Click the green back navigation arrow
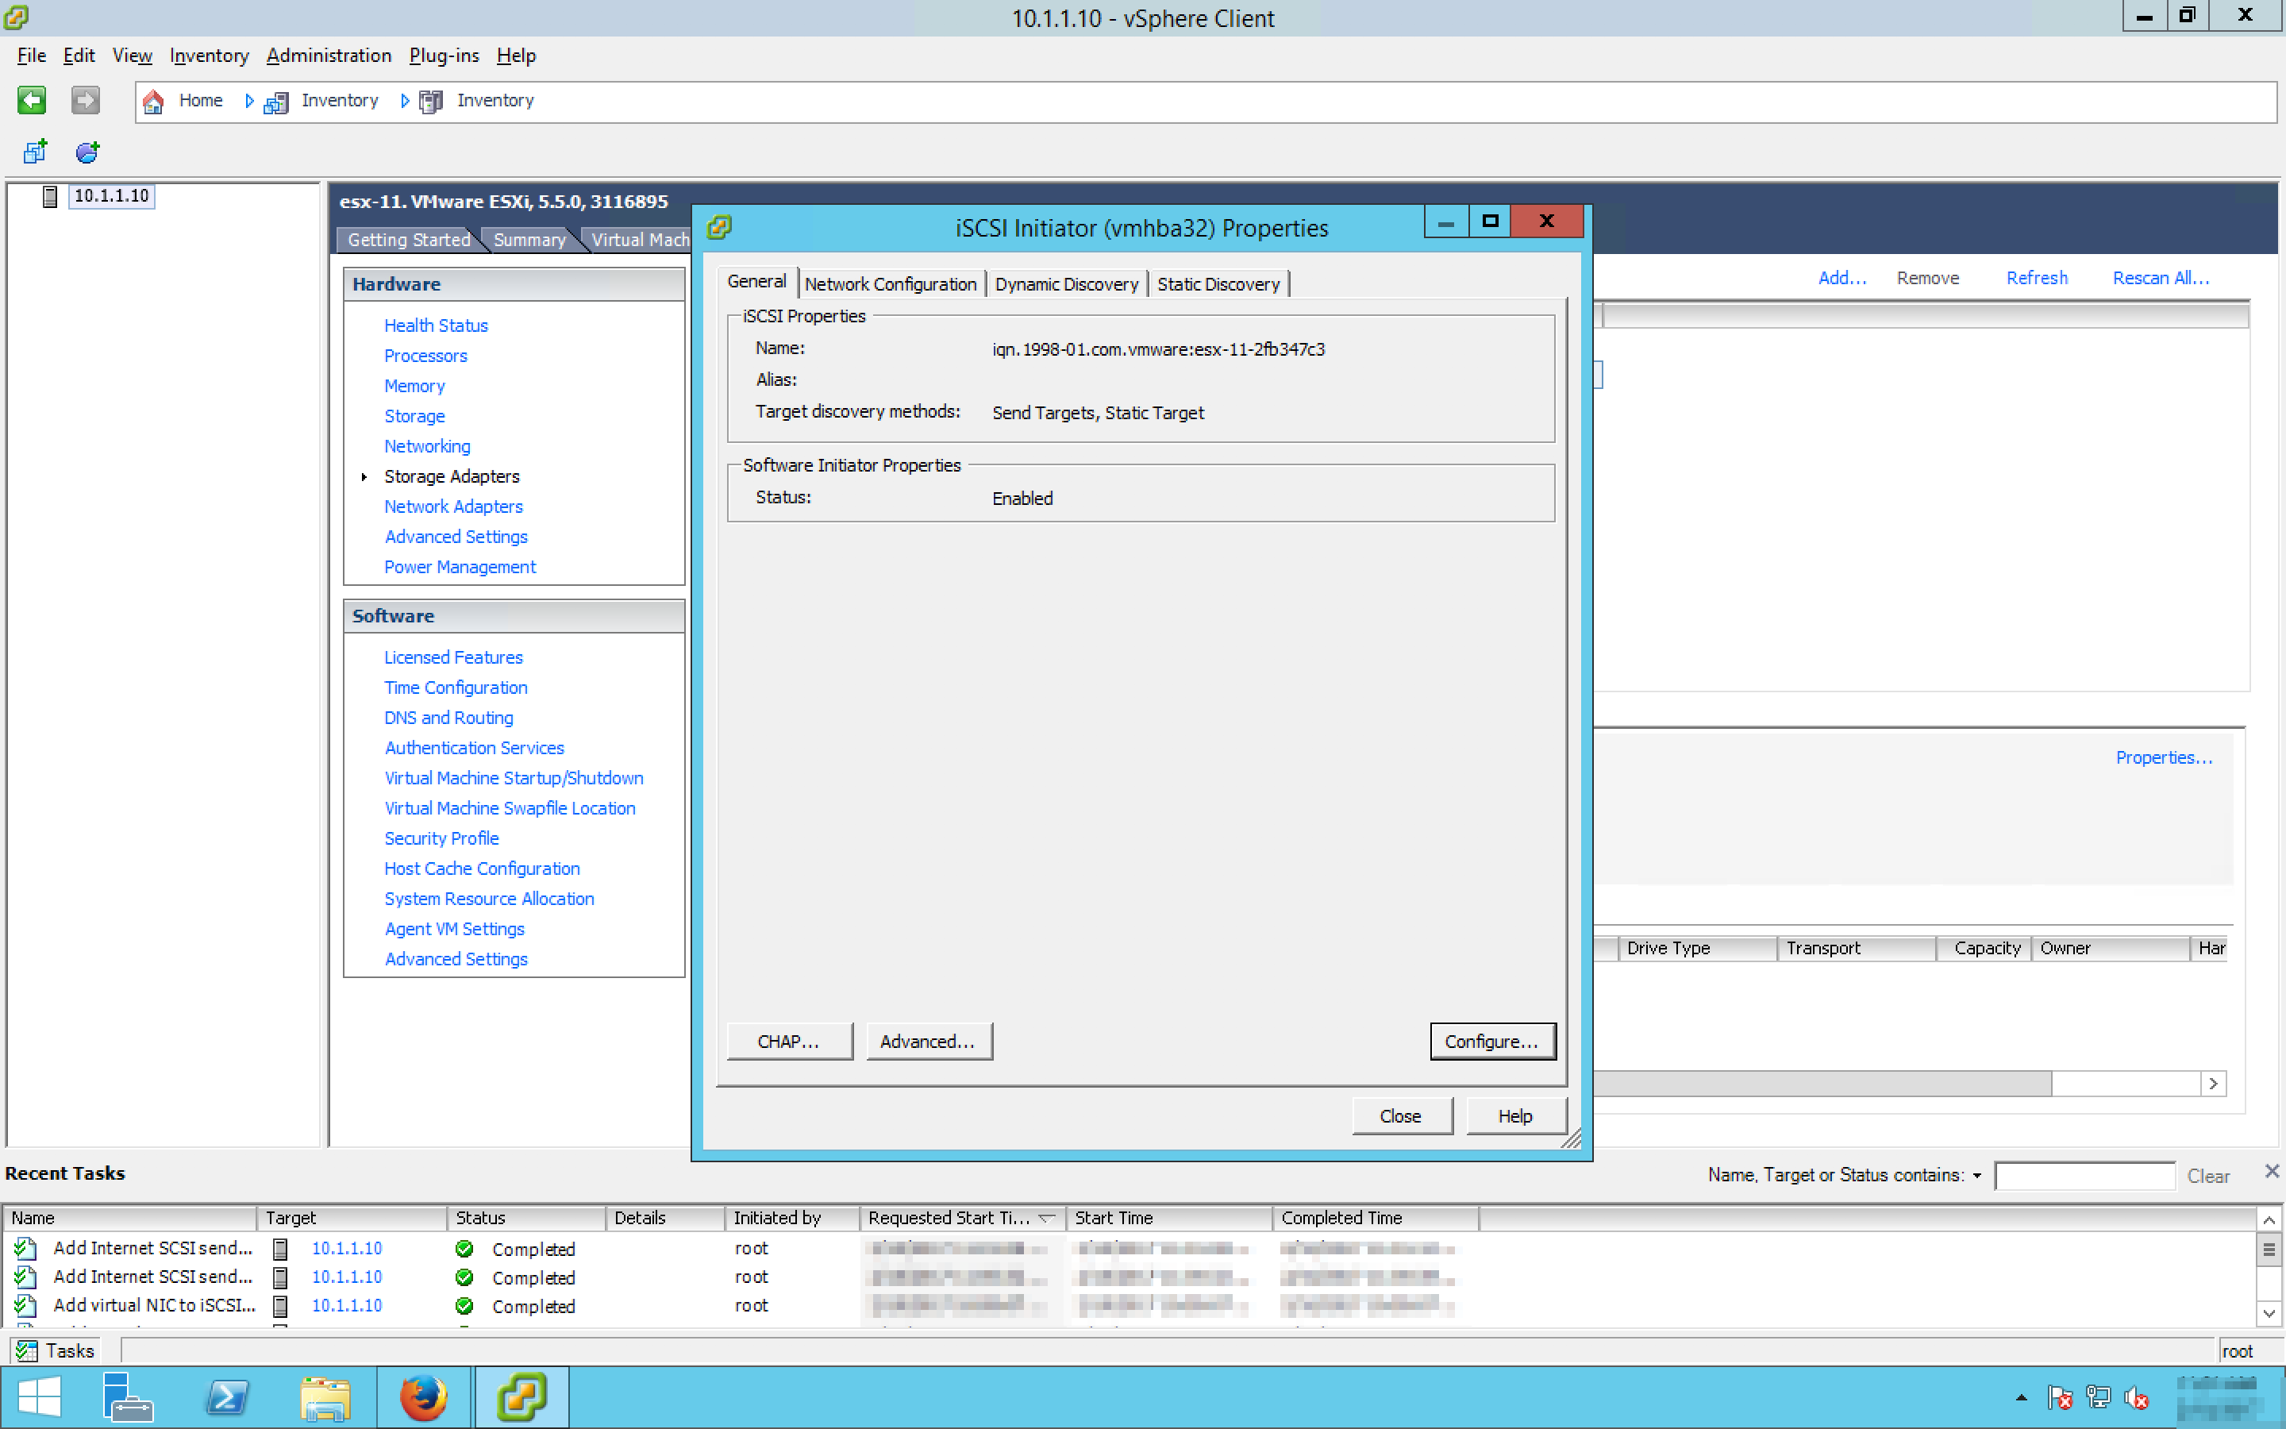 click(31, 100)
